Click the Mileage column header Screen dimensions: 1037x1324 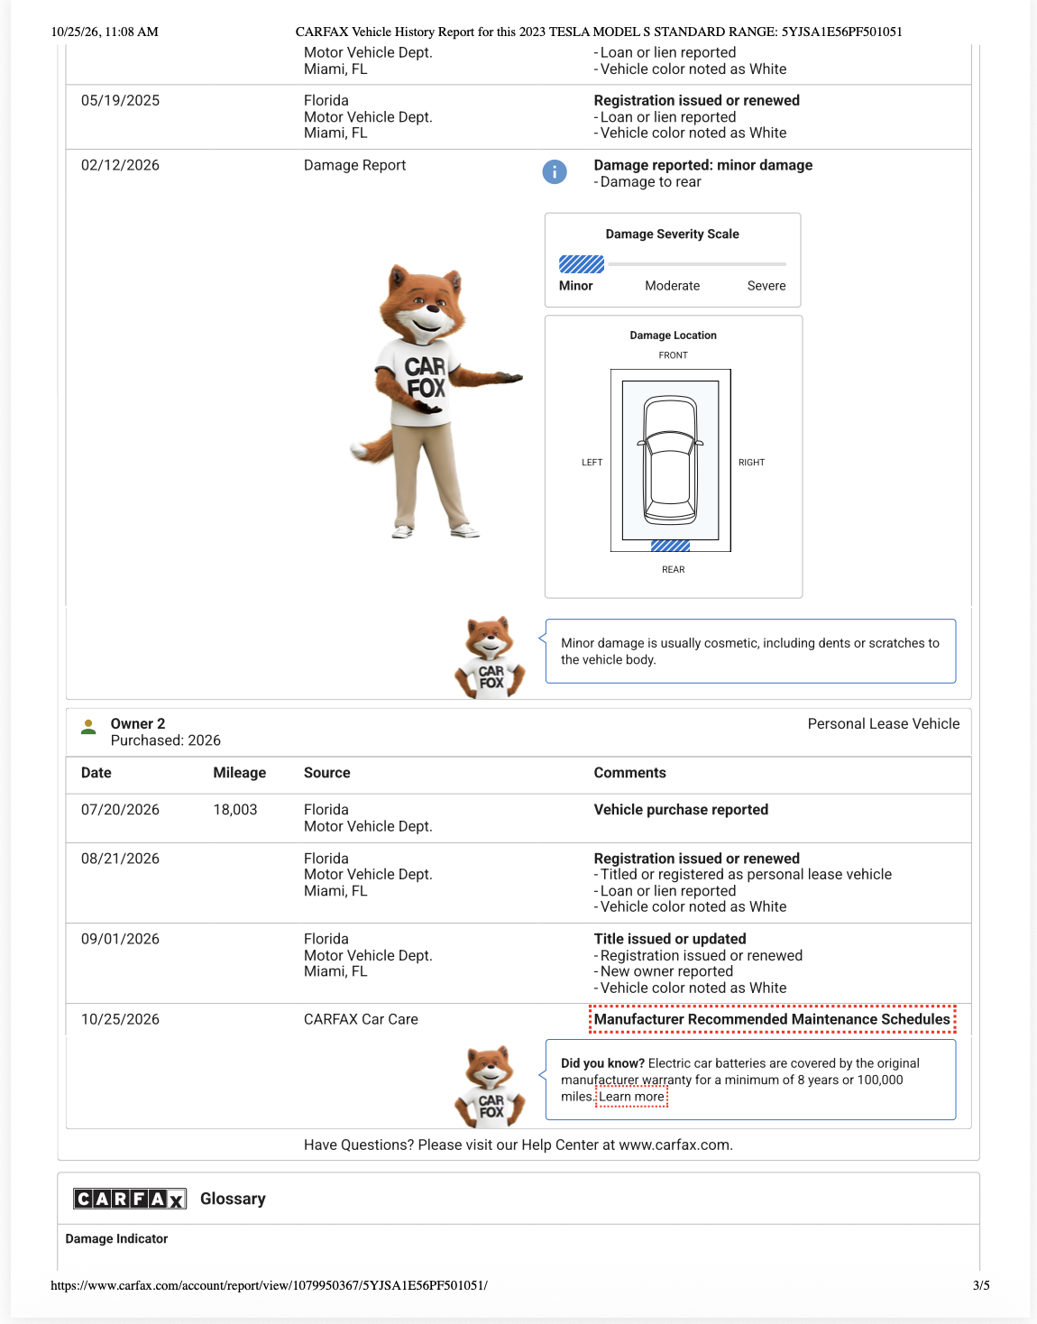(x=240, y=773)
